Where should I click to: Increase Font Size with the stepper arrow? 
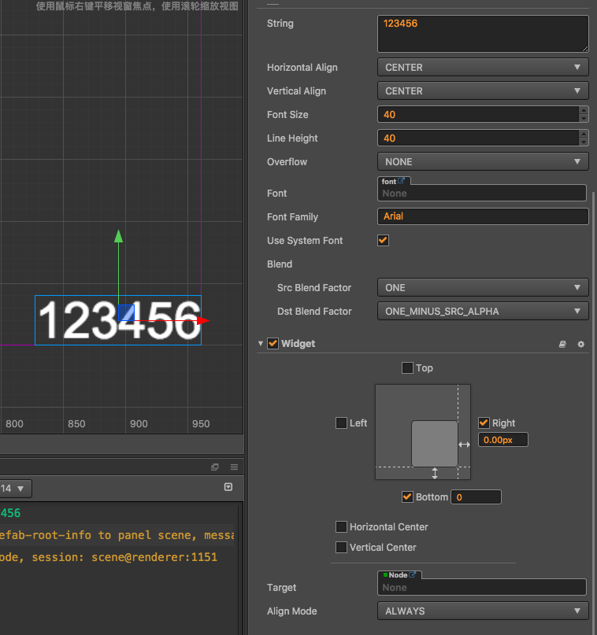pyautogui.click(x=584, y=111)
